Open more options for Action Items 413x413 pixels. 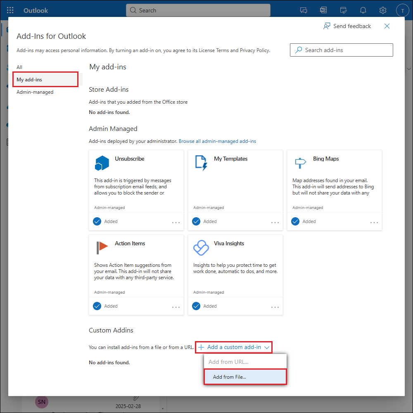point(176,307)
